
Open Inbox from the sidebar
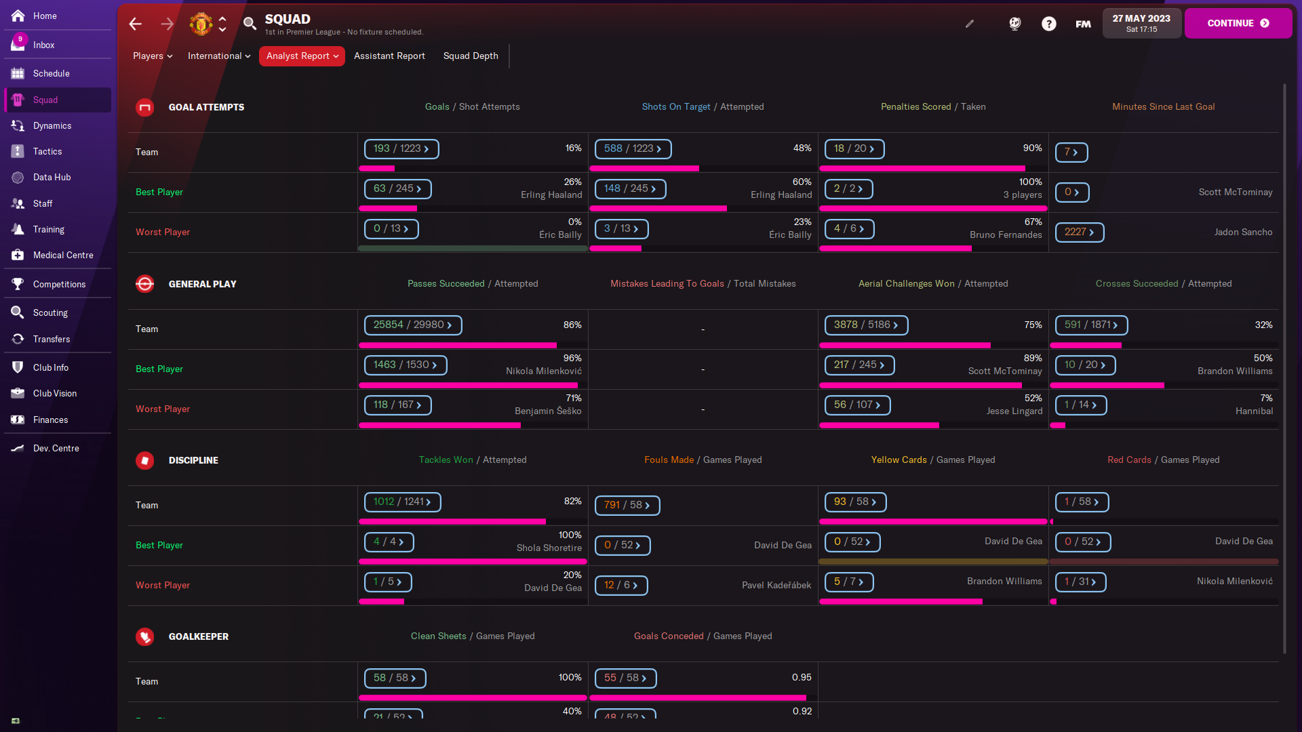44,45
